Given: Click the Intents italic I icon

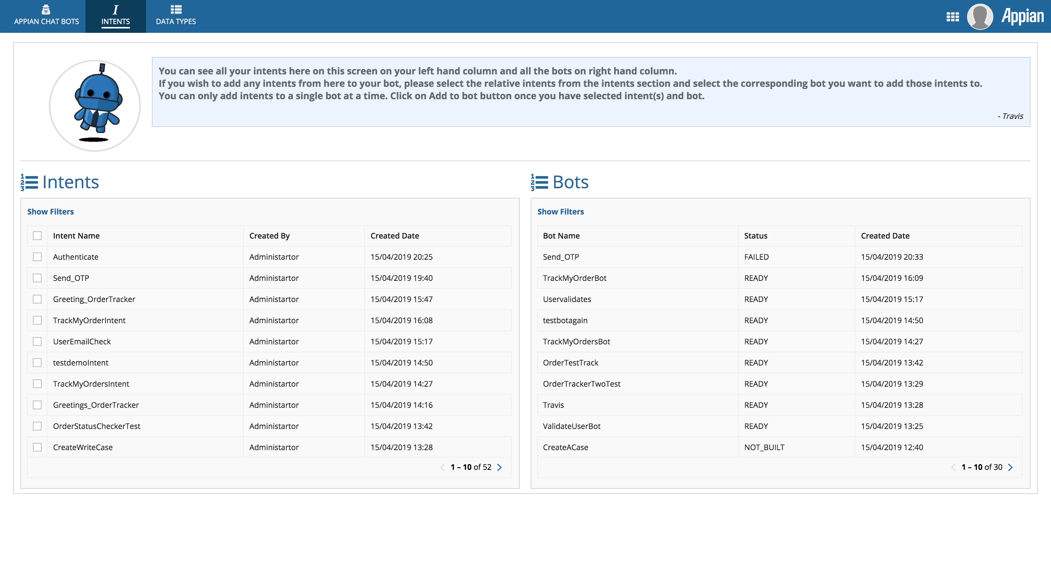Looking at the screenshot, I should (115, 9).
